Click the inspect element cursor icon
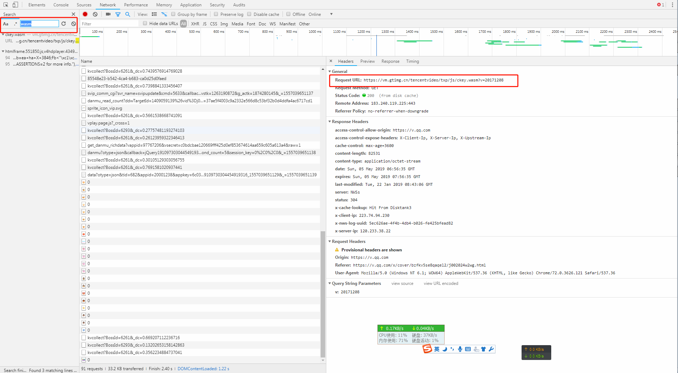The width and height of the screenshot is (678, 373). [6, 5]
